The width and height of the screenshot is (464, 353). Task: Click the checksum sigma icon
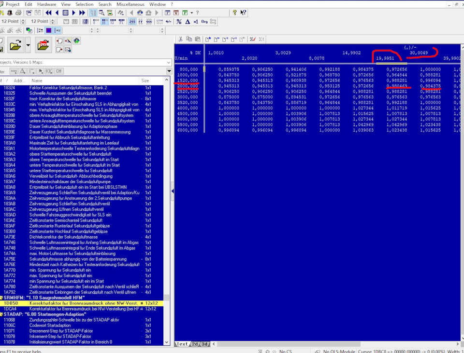point(253,39)
